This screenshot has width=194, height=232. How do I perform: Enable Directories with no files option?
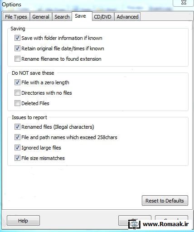click(x=17, y=93)
